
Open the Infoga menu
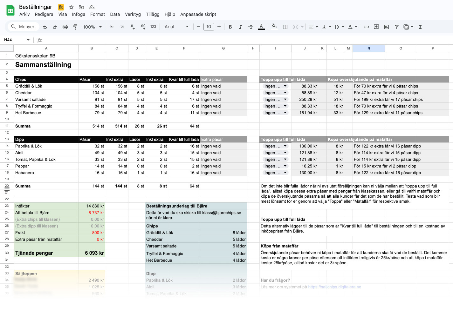pos(79,14)
